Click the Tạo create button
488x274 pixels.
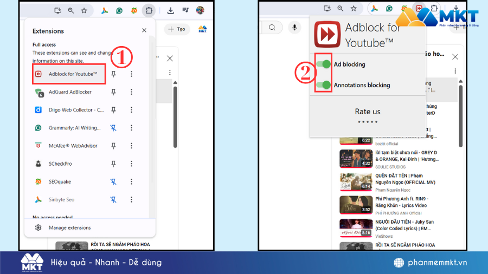point(177,29)
